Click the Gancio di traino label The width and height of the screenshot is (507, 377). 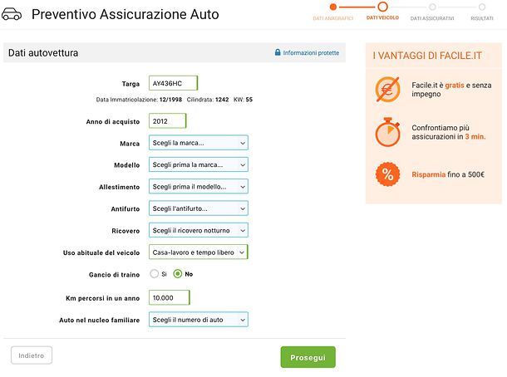tap(114, 275)
